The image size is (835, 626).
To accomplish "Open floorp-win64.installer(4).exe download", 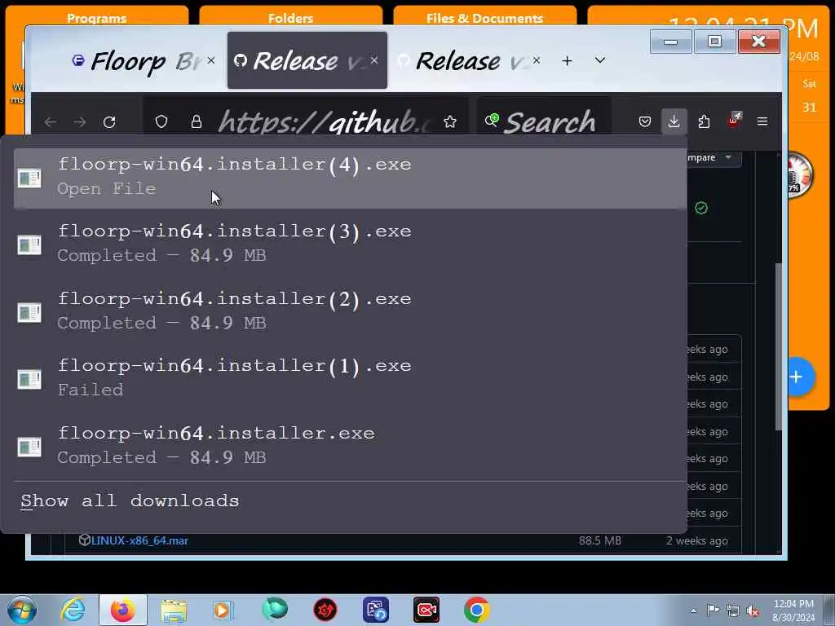I will (x=350, y=178).
